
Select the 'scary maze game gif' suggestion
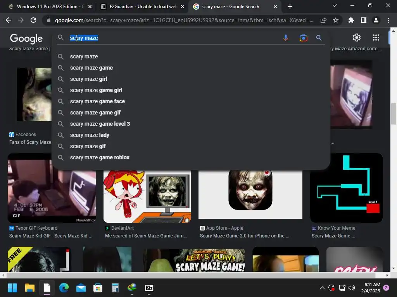(x=191, y=113)
